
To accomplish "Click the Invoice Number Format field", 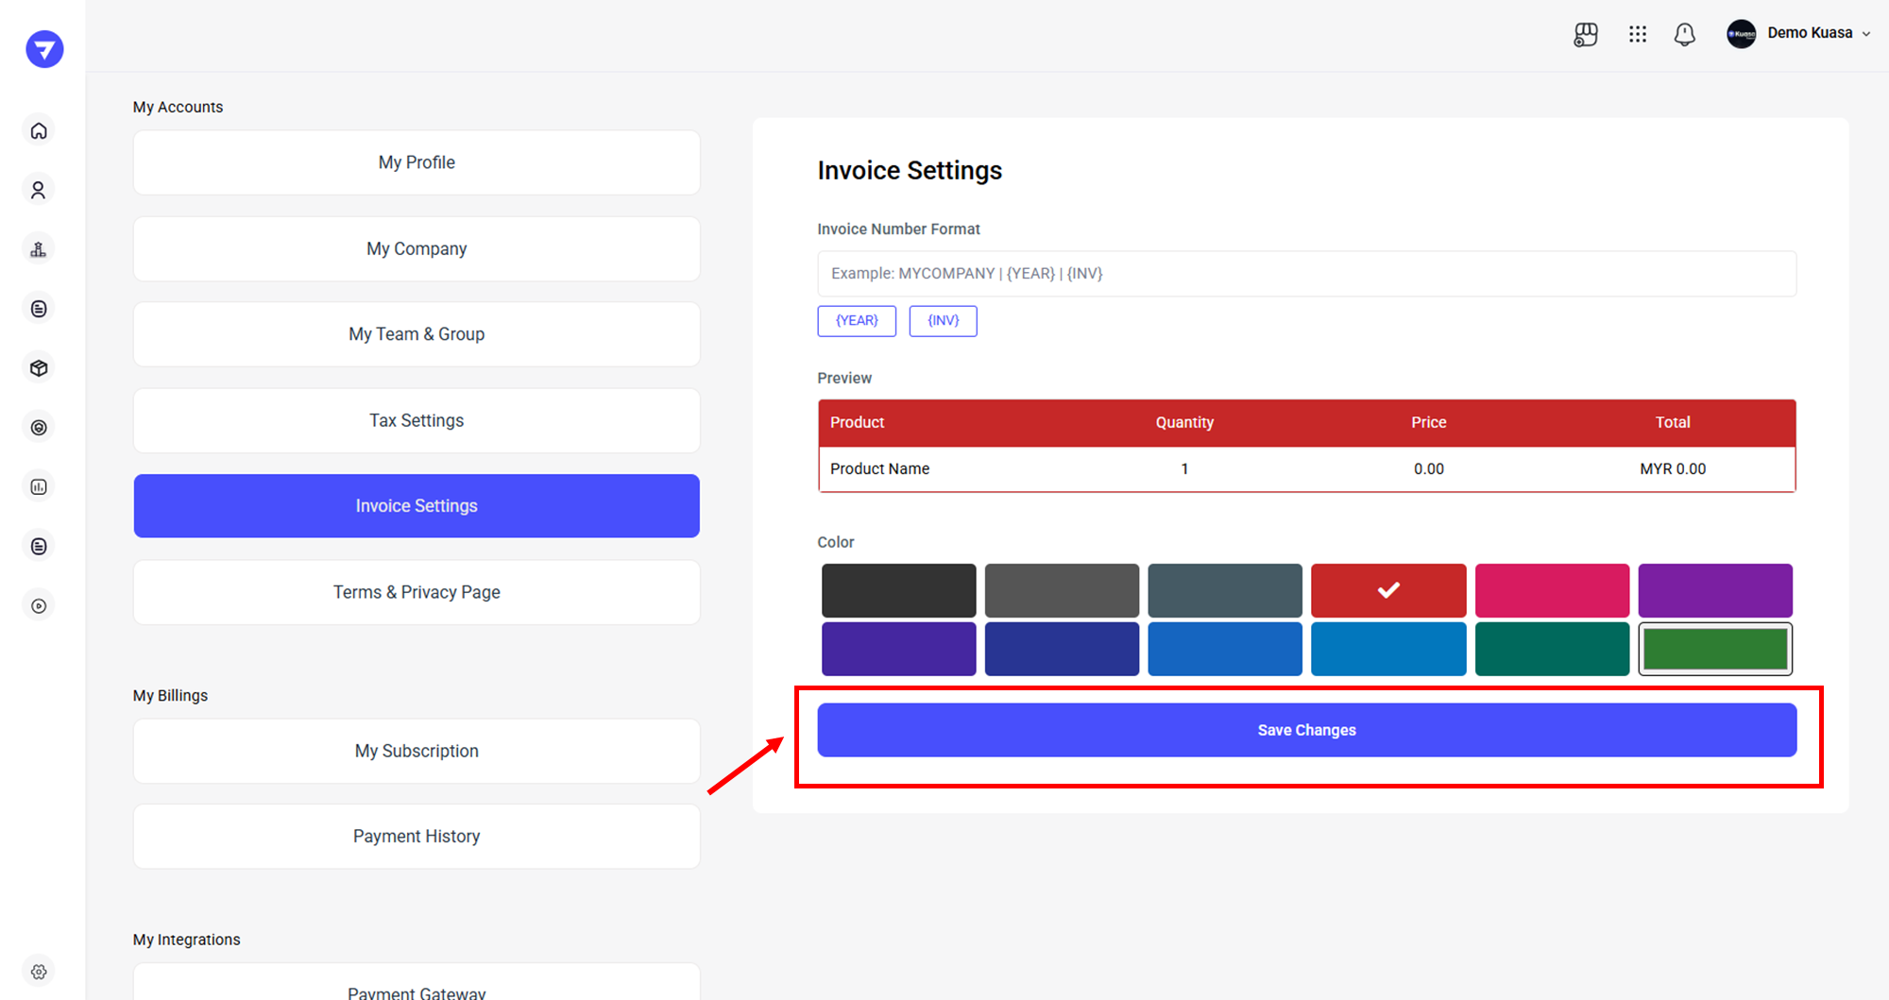I will 1306,274.
